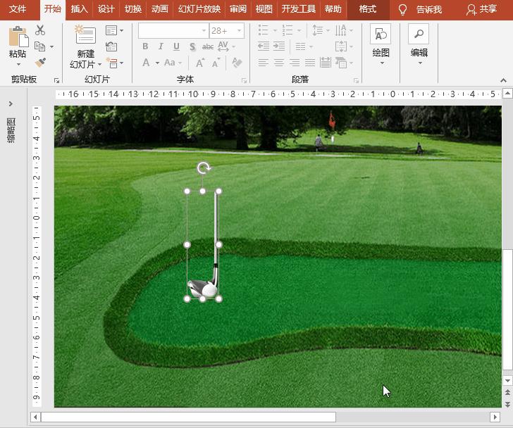Select the Format Painter brush icon
This screenshot has width=513, height=428.
(40, 63)
